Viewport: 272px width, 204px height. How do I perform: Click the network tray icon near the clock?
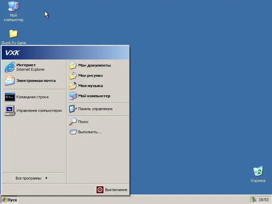pyautogui.click(x=254, y=200)
